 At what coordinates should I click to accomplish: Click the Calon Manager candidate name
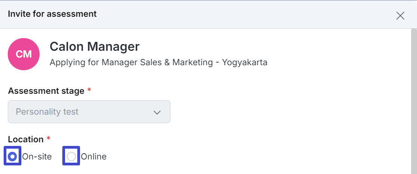tap(95, 46)
